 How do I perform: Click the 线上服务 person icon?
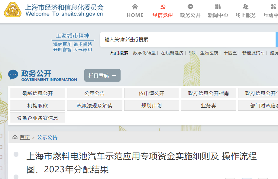[x=246, y=7]
